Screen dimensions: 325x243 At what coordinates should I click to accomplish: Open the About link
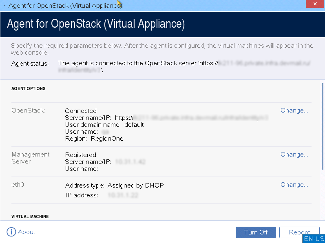pos(27,232)
